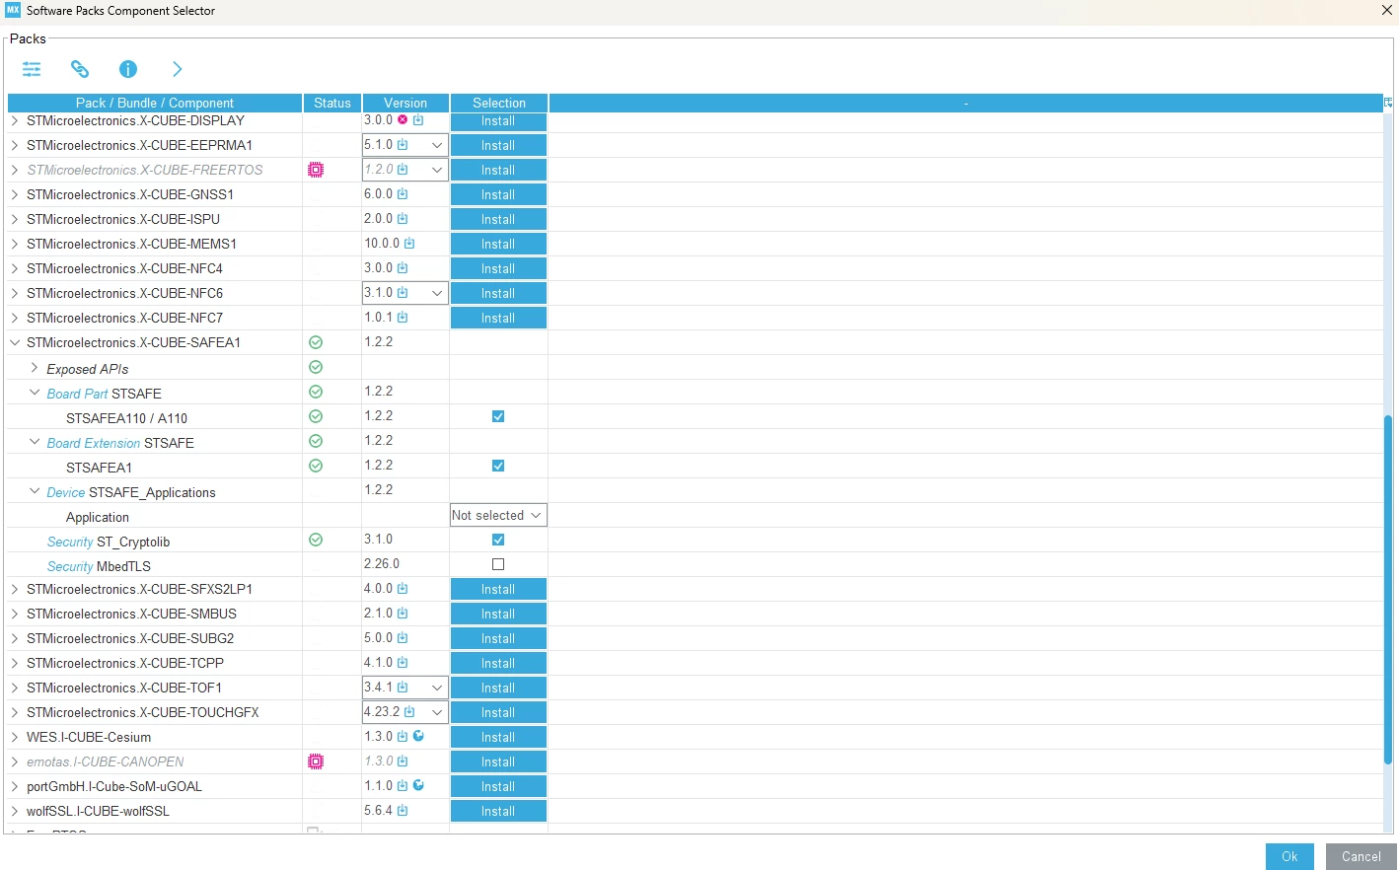
Task: Click the download icon next to I-CUBE-CANOPEN 1.3.0
Action: coord(403,761)
